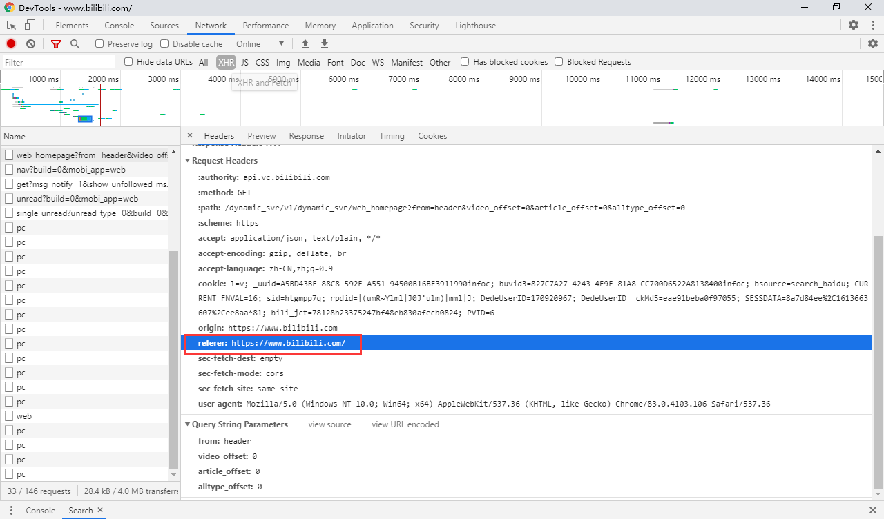Switch to the Console panel
The image size is (884, 519).
pyautogui.click(x=119, y=26)
